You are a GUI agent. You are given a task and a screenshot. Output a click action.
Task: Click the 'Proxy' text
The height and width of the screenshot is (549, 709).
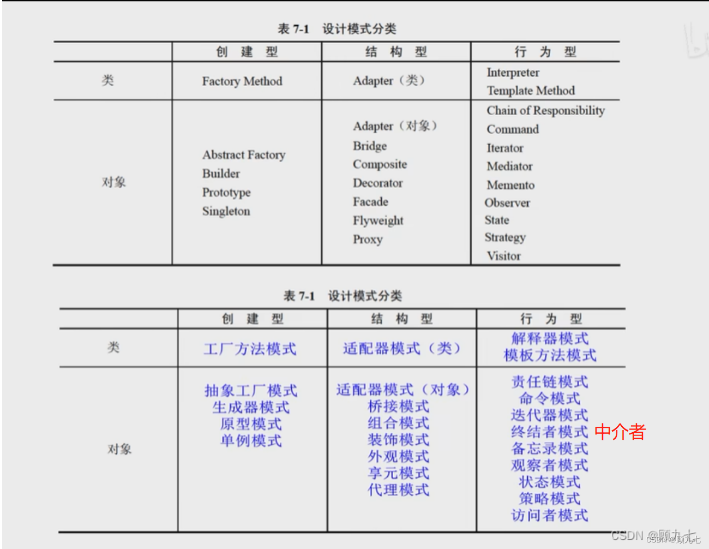click(368, 240)
